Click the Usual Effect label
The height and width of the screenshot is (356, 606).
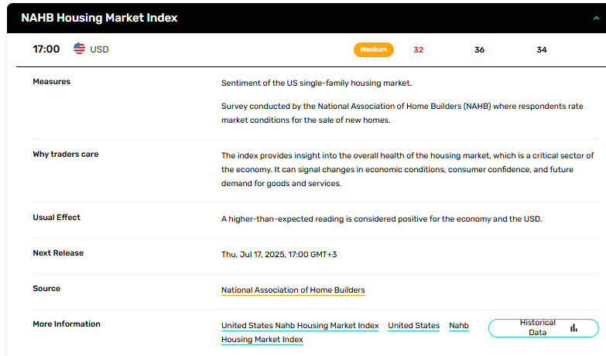click(x=56, y=217)
